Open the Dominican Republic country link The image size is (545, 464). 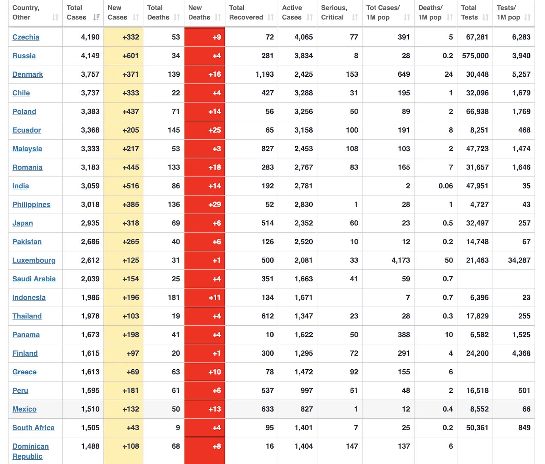pos(30,451)
